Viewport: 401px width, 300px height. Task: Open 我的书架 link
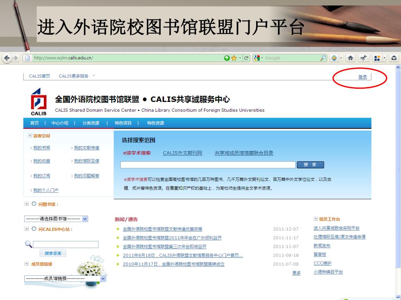pos(42,148)
